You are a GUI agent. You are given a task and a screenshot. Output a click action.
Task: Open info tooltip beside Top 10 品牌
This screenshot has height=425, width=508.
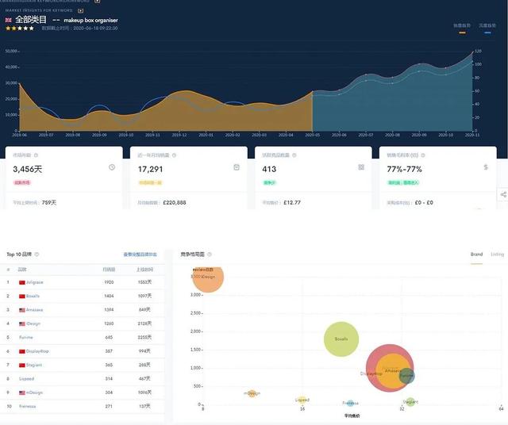pos(37,255)
